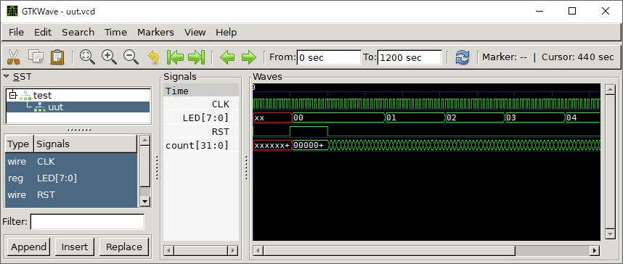This screenshot has width=623, height=264.
Task: Click the count 00000+ waveform segment
Action: [310, 145]
